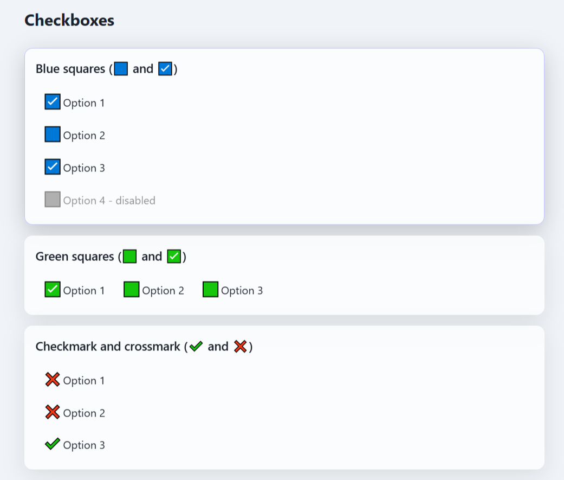Click the Green squares section heading
The height and width of the screenshot is (480, 564).
tap(74, 256)
